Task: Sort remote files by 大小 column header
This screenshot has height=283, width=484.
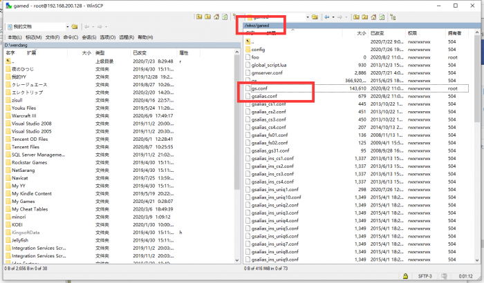Action: click(361, 32)
